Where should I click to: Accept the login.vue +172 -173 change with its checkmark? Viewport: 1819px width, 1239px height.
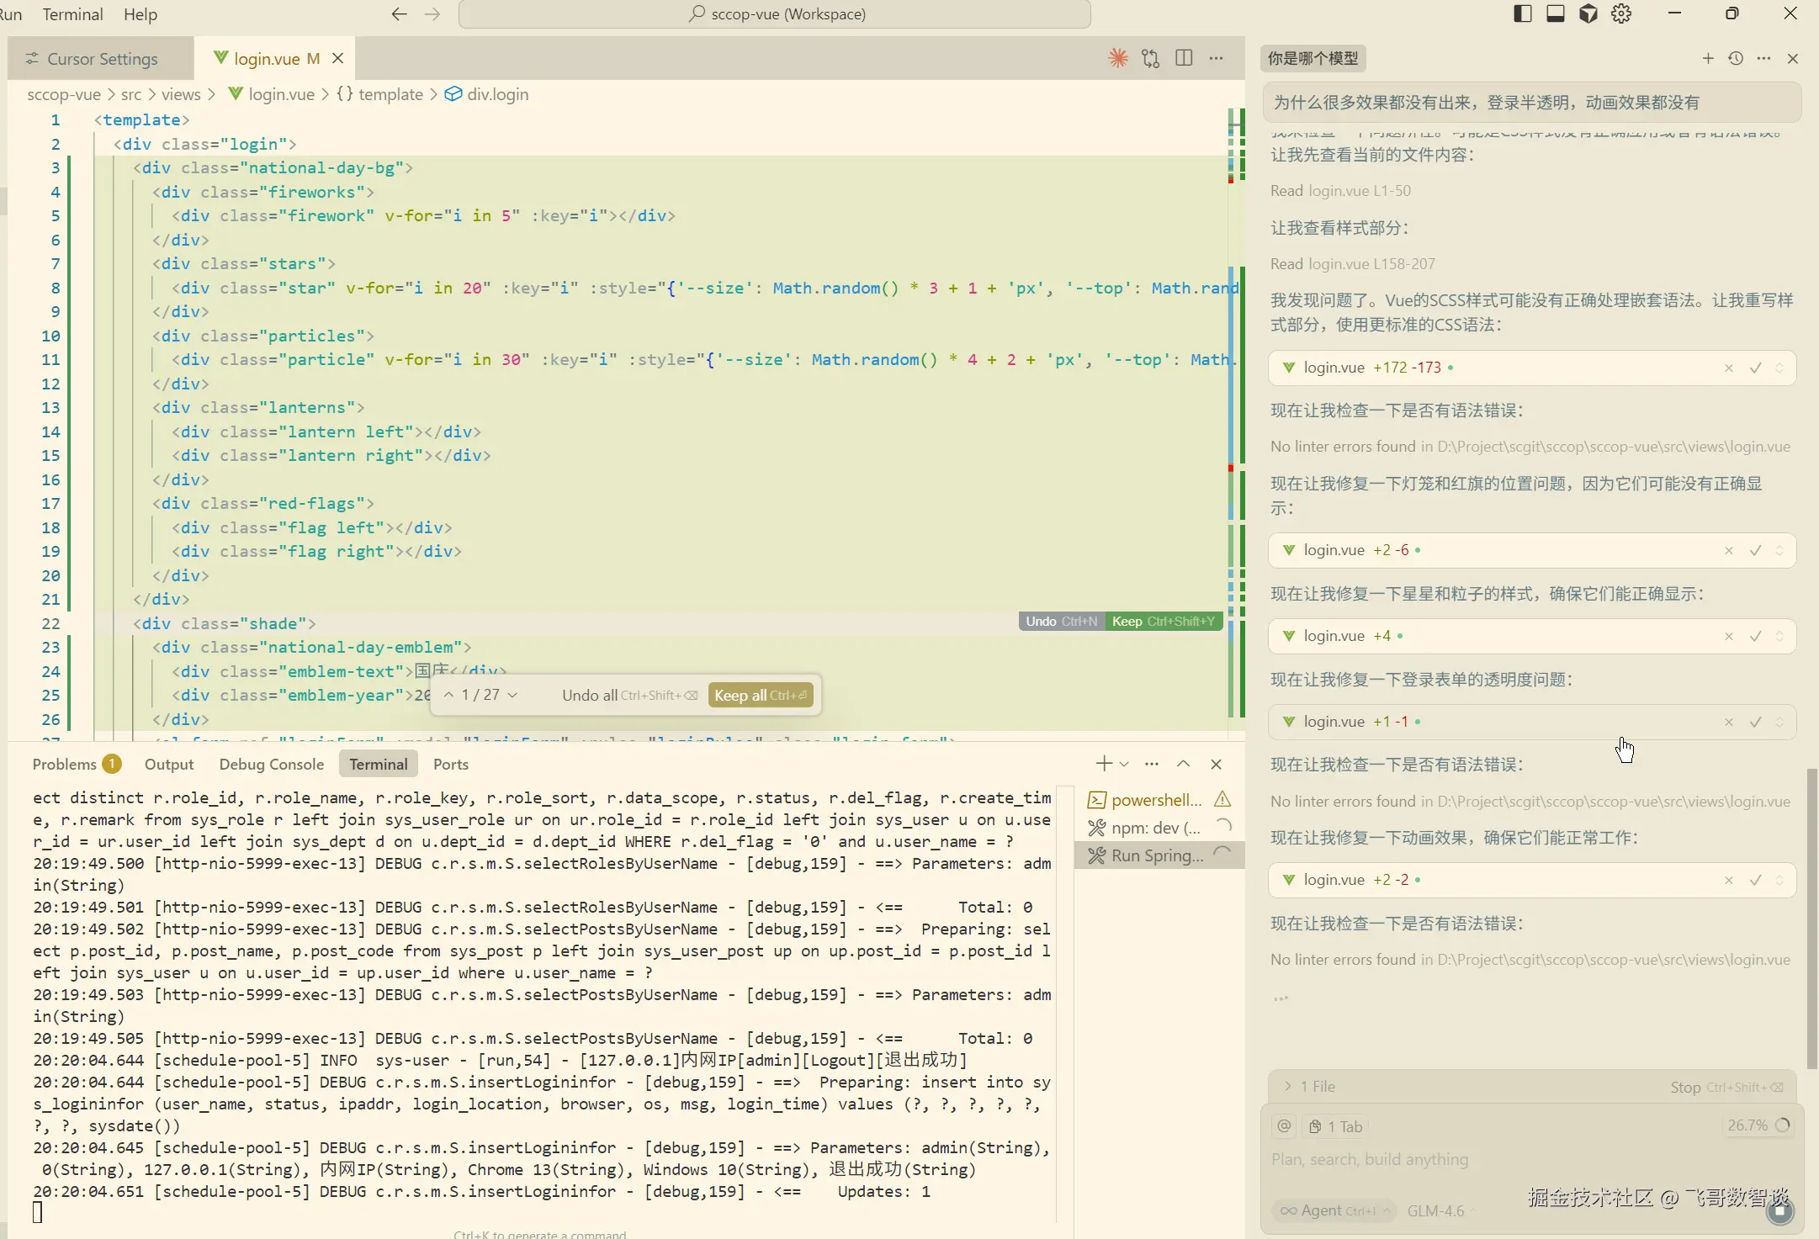tap(1755, 368)
